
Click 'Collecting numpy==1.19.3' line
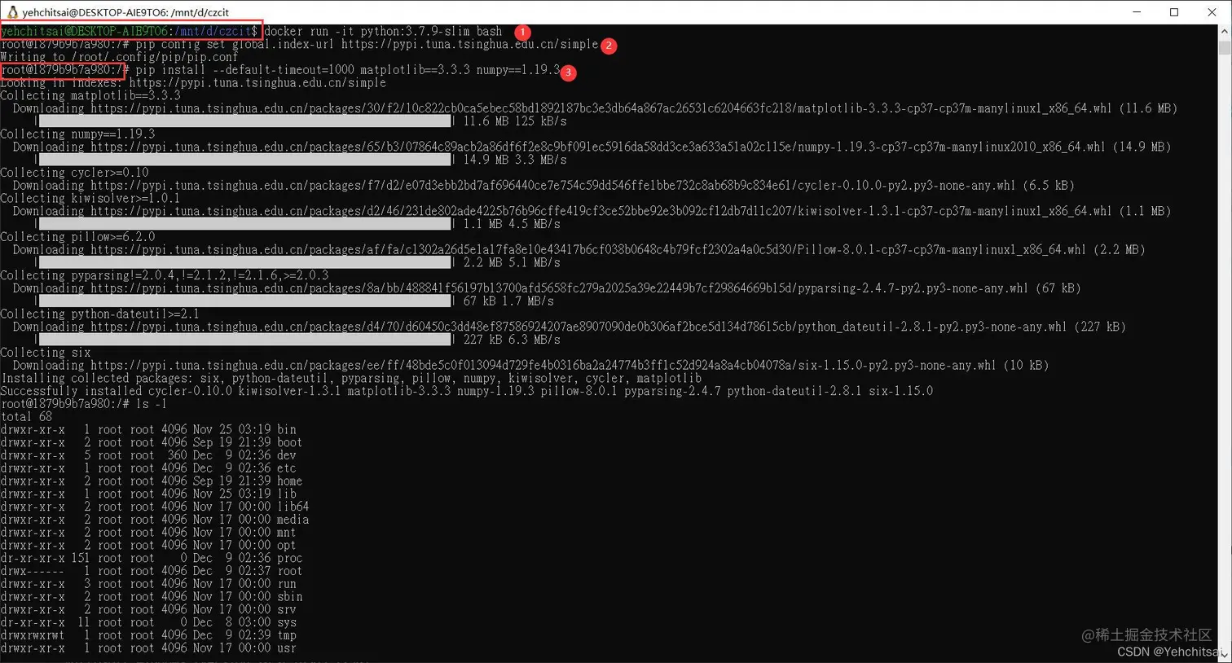(x=77, y=134)
